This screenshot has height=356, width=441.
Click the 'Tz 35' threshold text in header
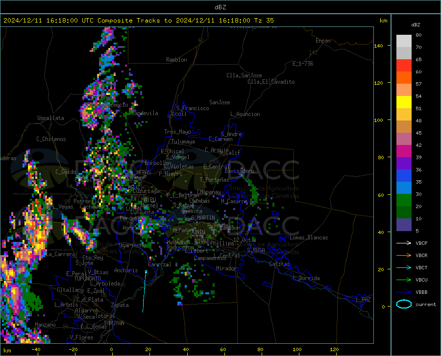[x=264, y=21]
